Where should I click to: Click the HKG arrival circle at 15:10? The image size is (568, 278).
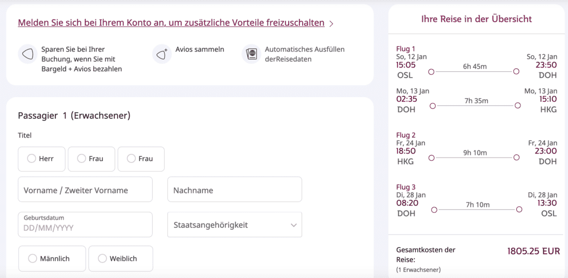(x=517, y=106)
